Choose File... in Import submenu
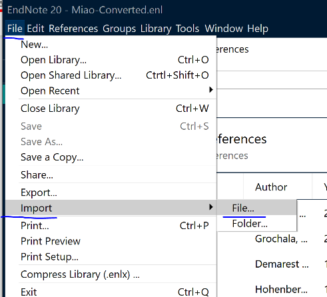Screen dimensions: 327x297 click(257, 208)
